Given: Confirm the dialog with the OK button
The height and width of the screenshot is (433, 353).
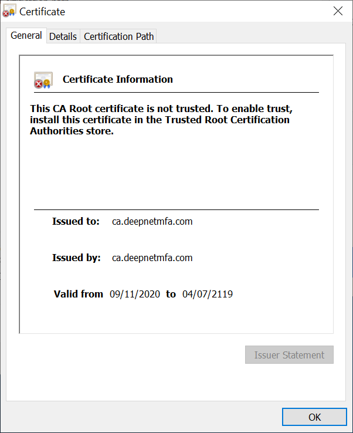Looking at the screenshot, I should click(x=314, y=417).
